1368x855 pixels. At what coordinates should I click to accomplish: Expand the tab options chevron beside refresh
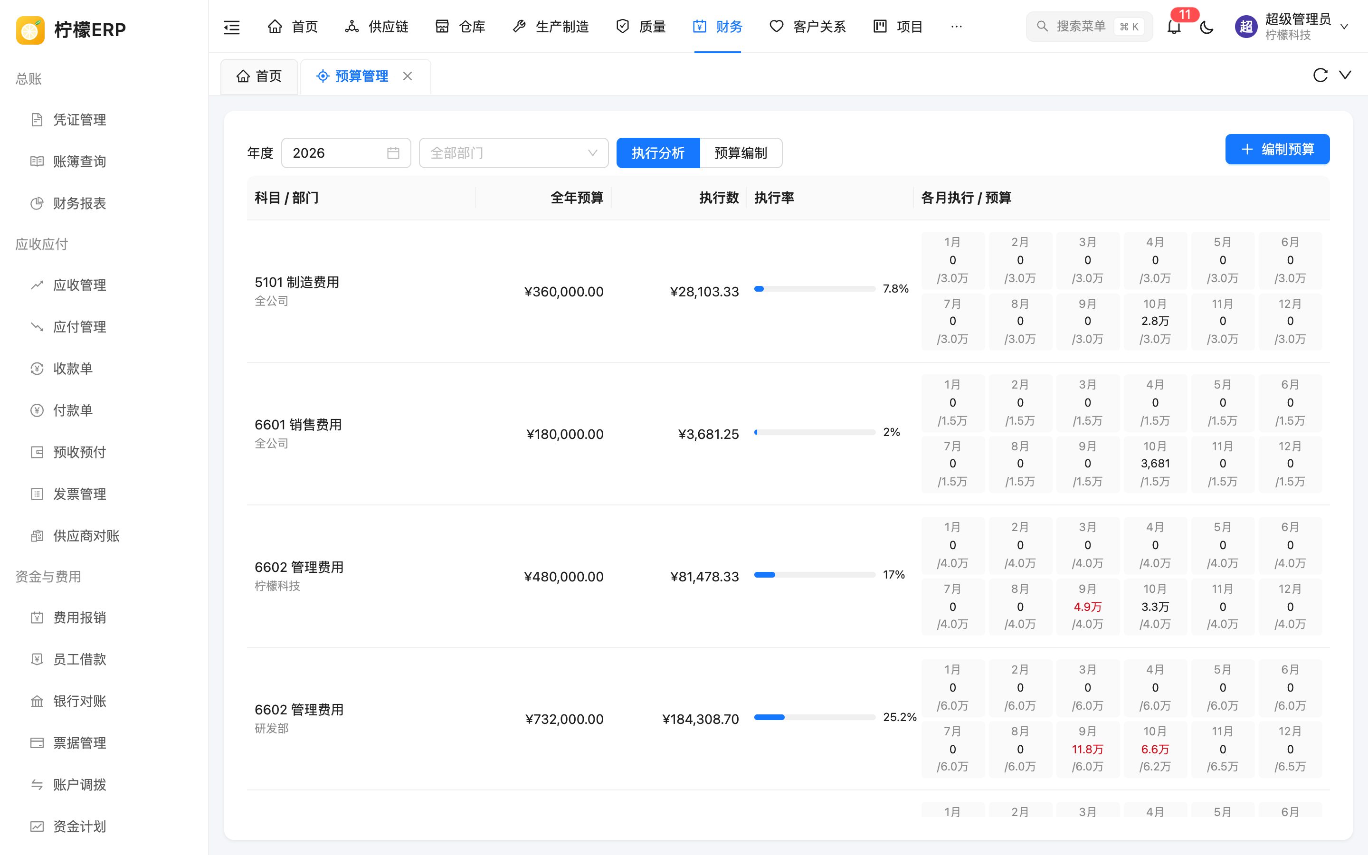[x=1345, y=75]
